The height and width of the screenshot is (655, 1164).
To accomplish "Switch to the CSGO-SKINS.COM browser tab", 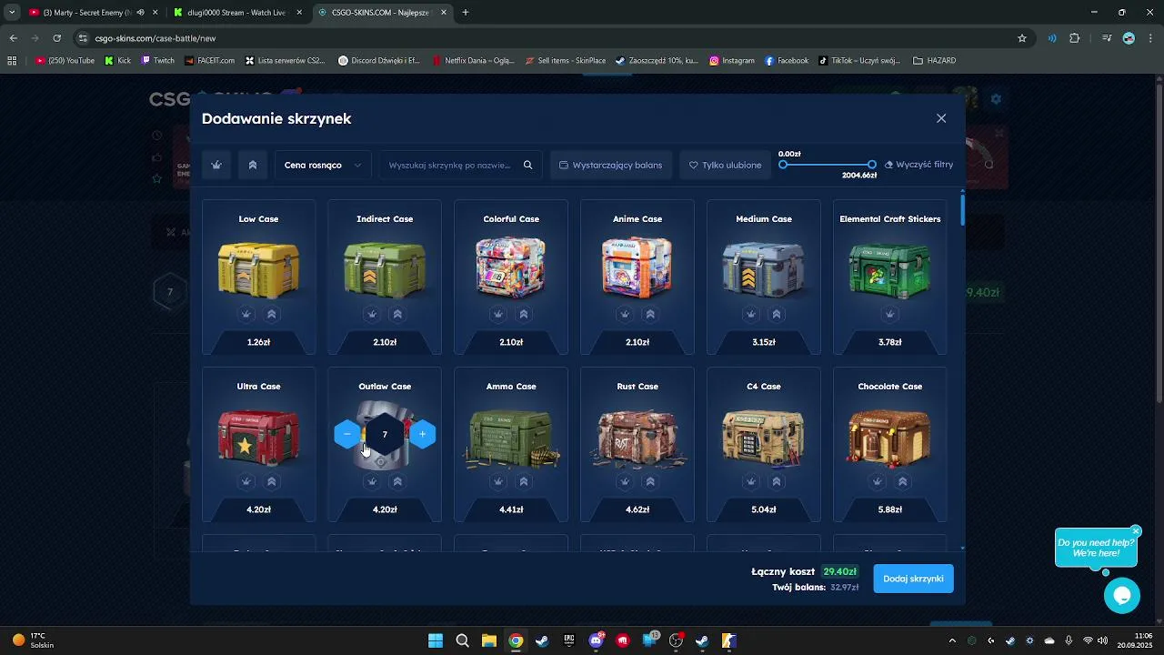I will (382, 13).
